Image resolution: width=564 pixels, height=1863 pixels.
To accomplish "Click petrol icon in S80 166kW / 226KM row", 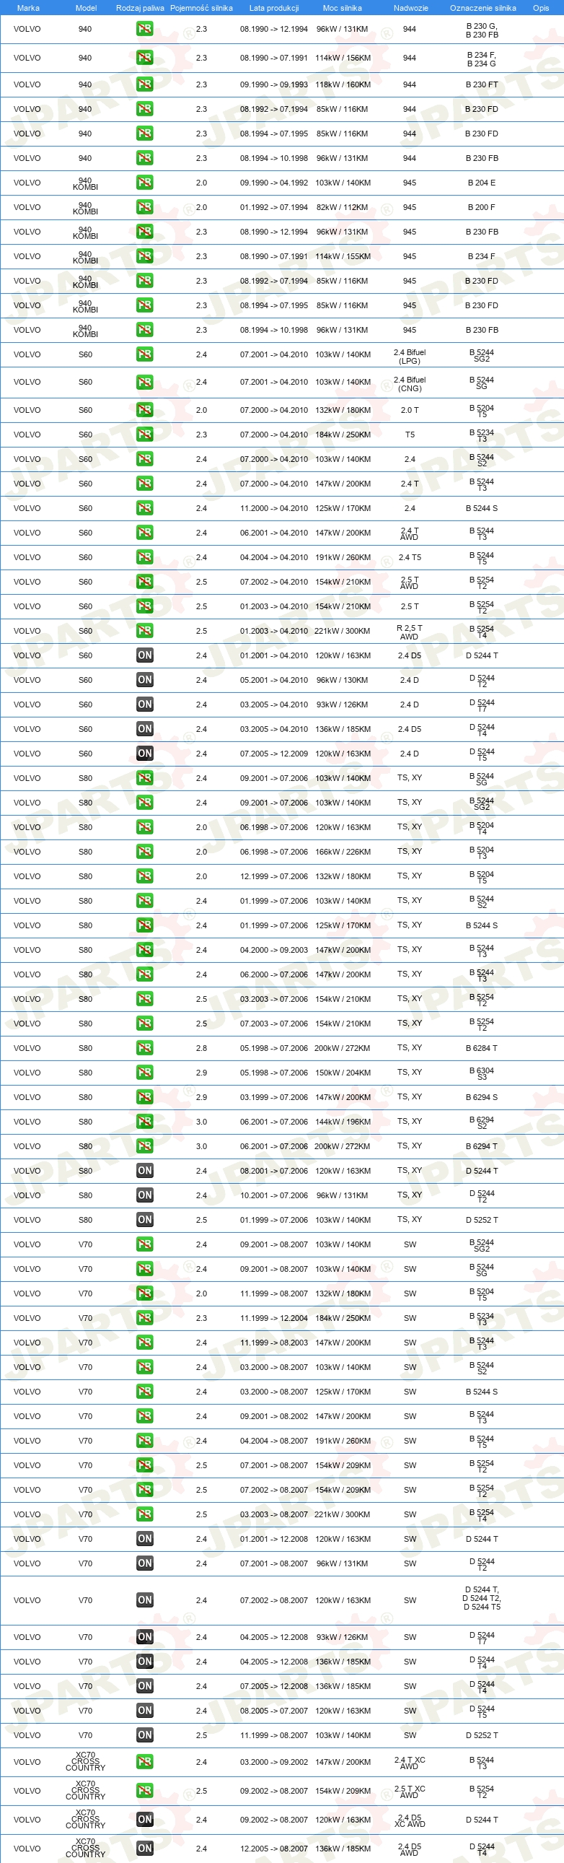I will click(145, 852).
